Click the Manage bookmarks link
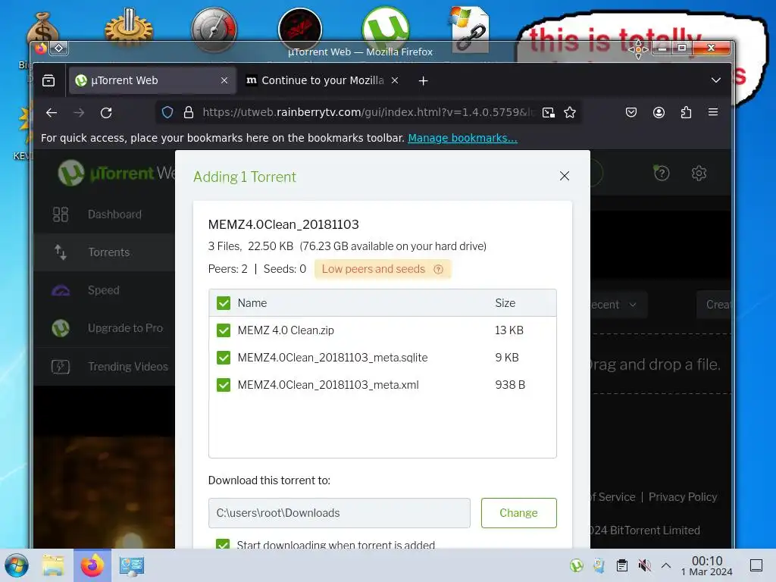 coord(462,138)
